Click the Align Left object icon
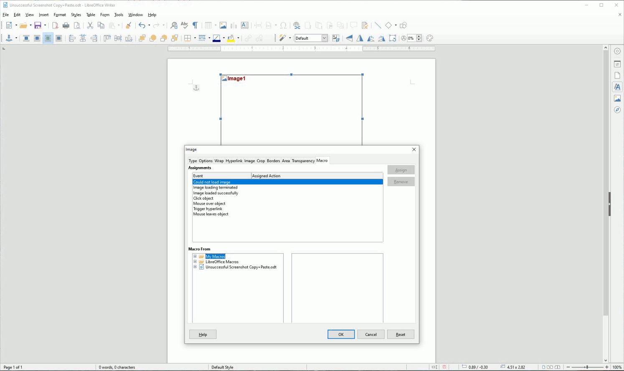The image size is (624, 371). click(72, 38)
